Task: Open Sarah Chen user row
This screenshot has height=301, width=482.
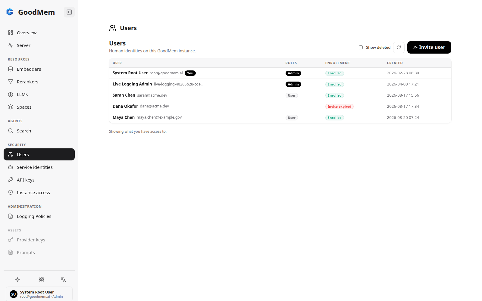Action: (x=280, y=95)
